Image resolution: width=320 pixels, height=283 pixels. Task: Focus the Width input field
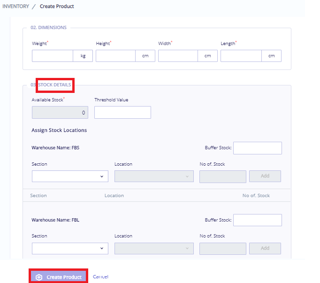click(x=178, y=56)
